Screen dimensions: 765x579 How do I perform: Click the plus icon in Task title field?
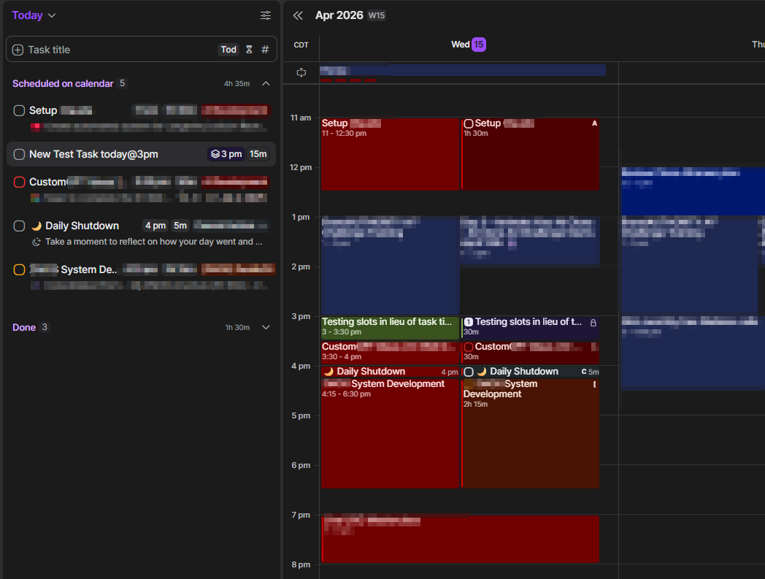pos(18,50)
